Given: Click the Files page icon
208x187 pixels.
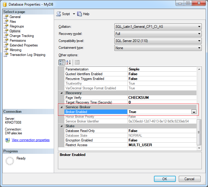Looking at the screenshot, I should point(6,22).
